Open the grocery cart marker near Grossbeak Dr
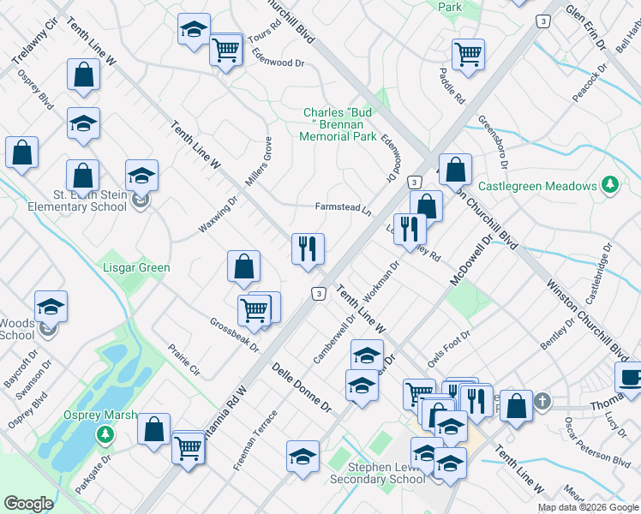641x514 pixels. (254, 311)
